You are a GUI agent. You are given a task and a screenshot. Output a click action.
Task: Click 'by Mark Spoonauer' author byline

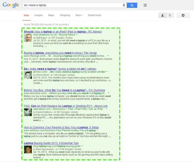click(43, 149)
